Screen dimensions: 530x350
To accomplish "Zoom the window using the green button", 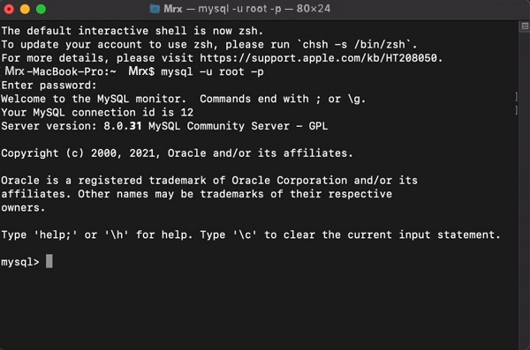I will pos(42,9).
